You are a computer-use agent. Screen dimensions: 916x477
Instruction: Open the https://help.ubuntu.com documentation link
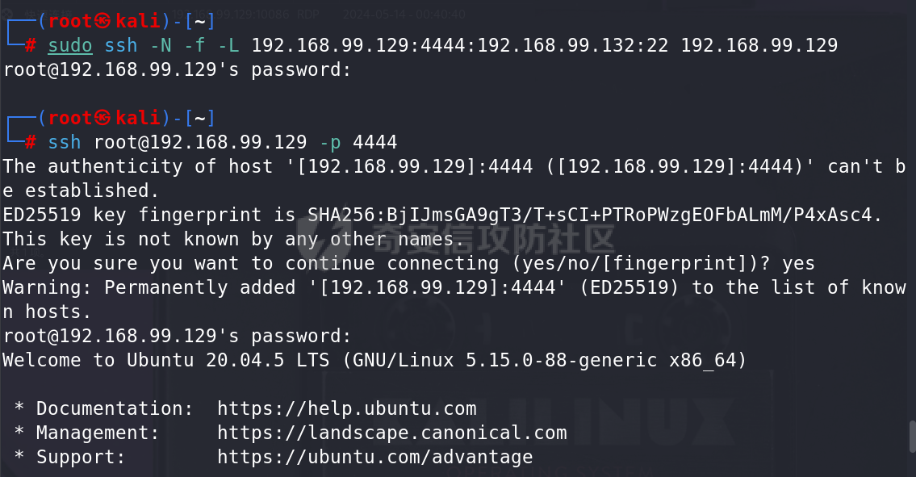pos(347,408)
